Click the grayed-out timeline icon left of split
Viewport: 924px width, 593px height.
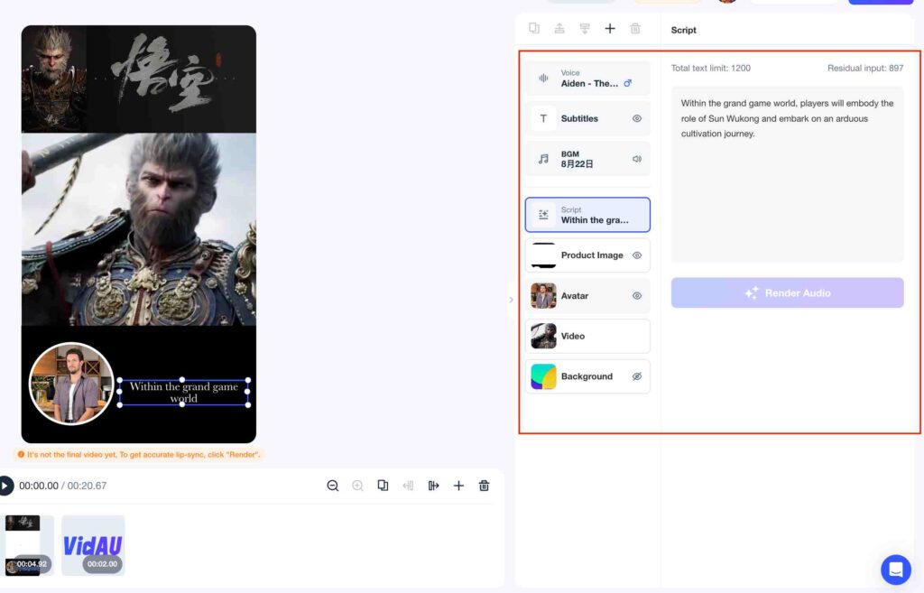pyautogui.click(x=408, y=486)
